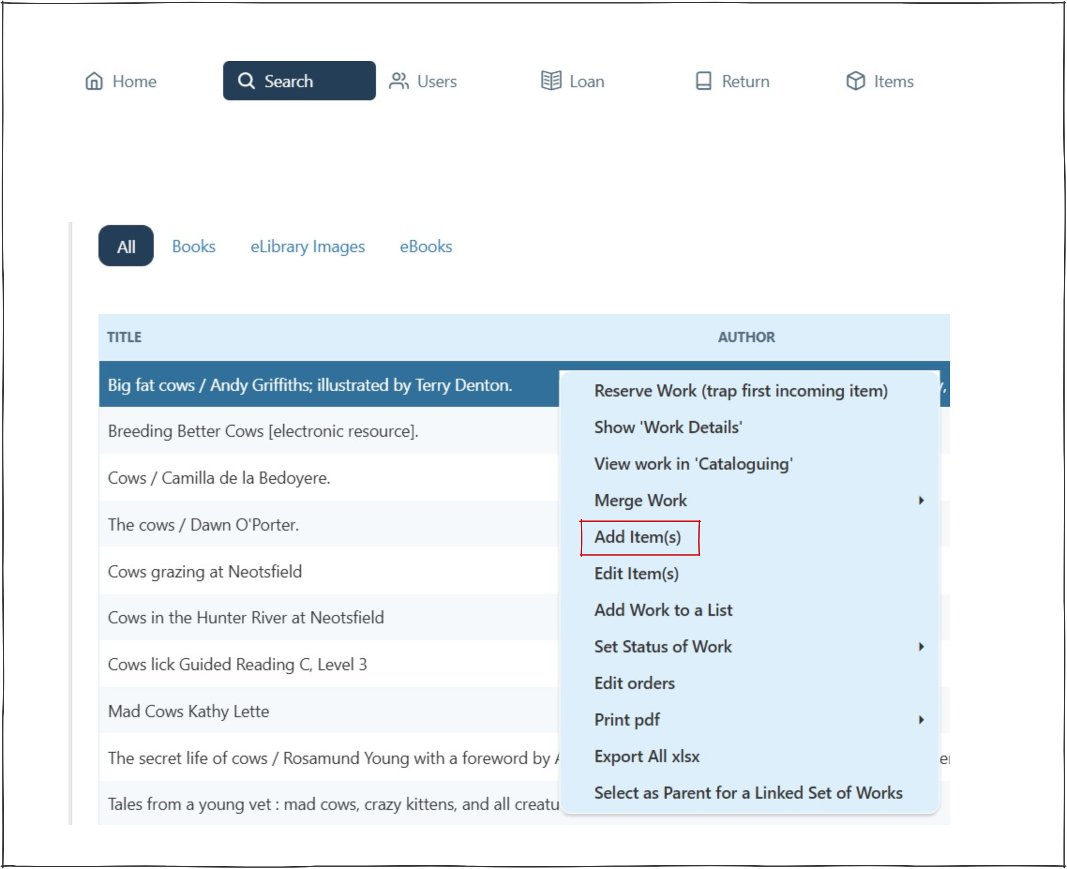Expand the Set Status of Work arrow

[x=920, y=646]
